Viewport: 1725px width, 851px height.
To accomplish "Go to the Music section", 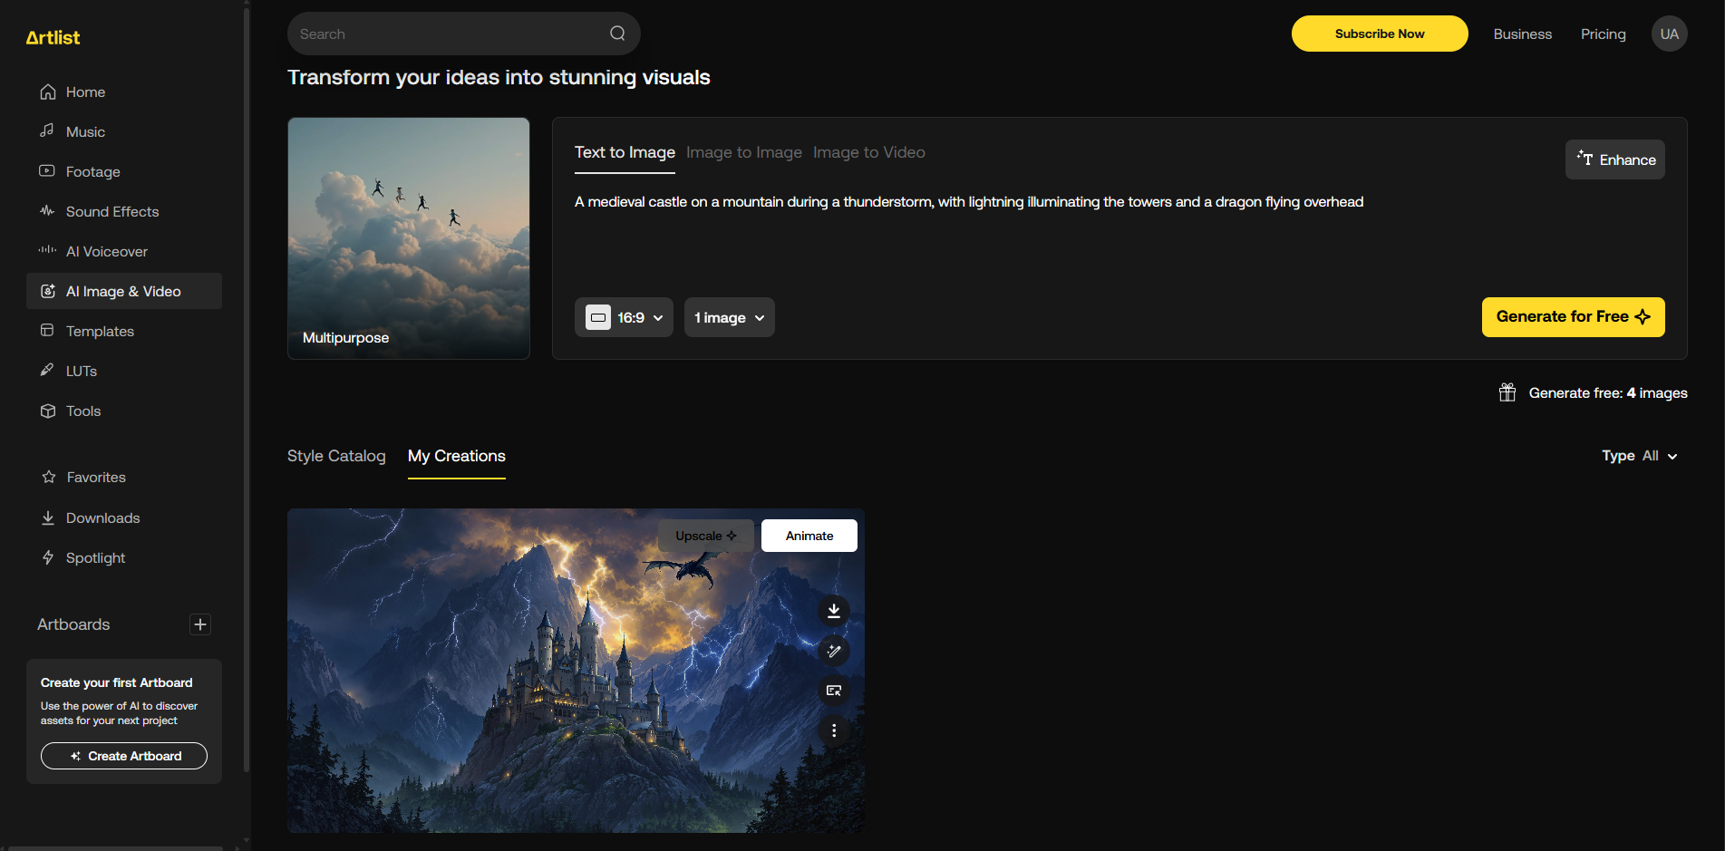I will click(123, 131).
